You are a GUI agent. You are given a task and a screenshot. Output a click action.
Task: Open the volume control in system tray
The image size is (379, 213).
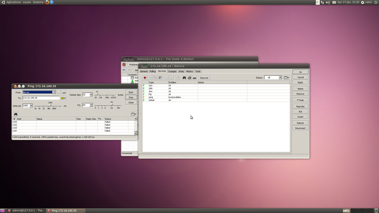(x=328, y=2)
